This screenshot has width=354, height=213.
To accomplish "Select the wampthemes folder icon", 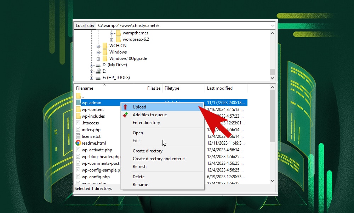I will [x=118, y=33].
